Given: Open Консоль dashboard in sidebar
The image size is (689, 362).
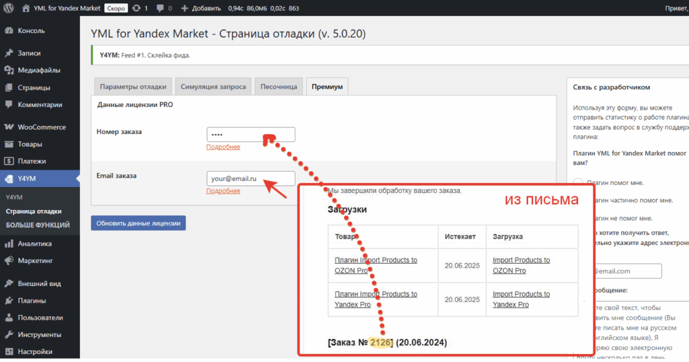Looking at the screenshot, I should [31, 31].
